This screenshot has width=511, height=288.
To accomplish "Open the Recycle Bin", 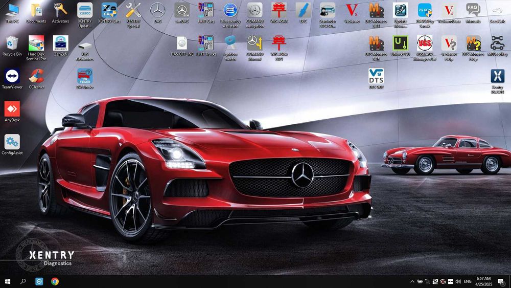I will point(12,47).
